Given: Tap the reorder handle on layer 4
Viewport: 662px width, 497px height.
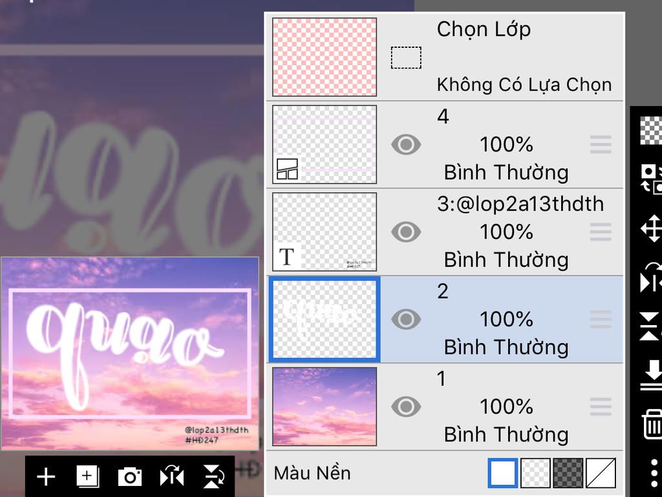Looking at the screenshot, I should coord(601,145).
